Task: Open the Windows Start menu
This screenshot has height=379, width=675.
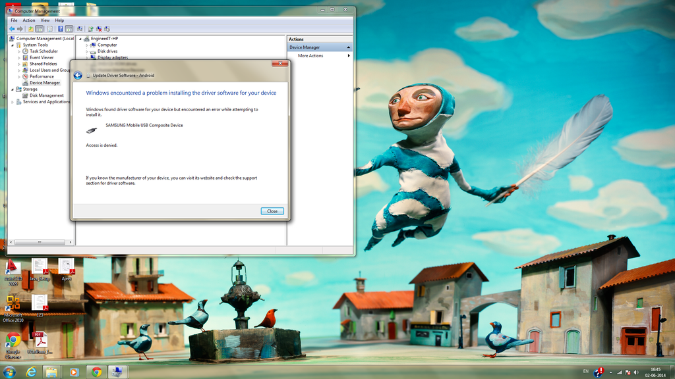Action: coord(9,372)
